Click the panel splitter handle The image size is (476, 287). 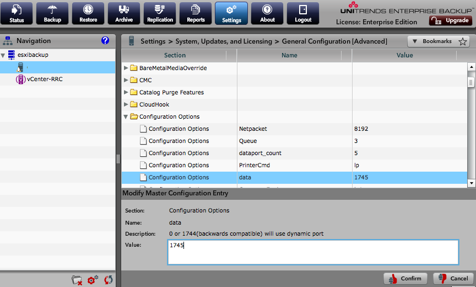118,159
